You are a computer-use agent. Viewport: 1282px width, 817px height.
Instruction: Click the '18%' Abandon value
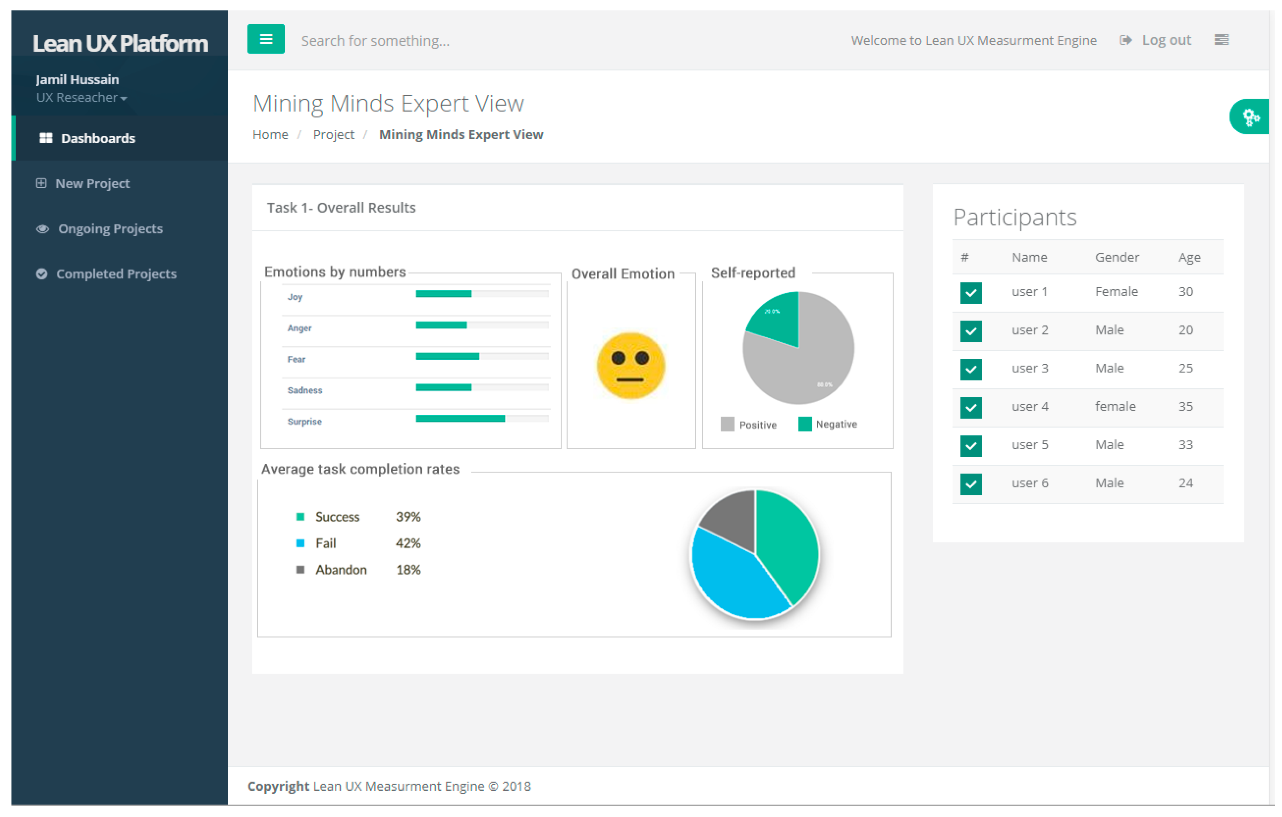(408, 570)
